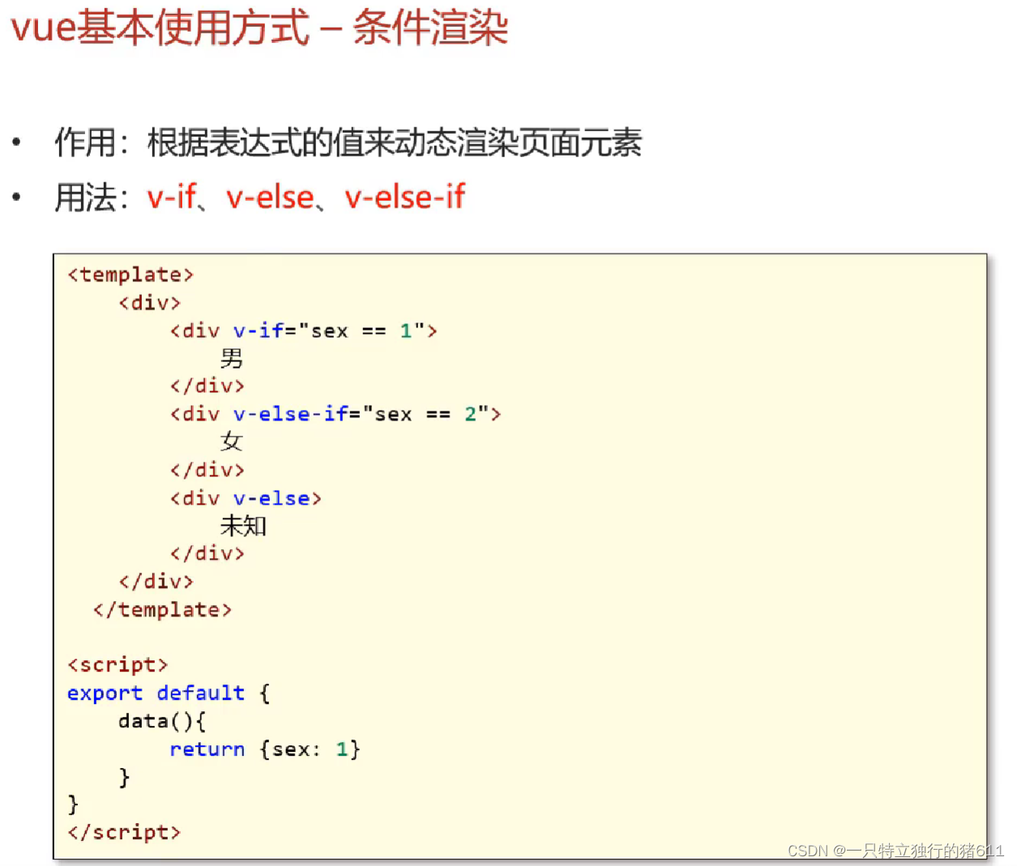Click the '用法:' bullet label
The image size is (1017, 866).
tap(92, 198)
